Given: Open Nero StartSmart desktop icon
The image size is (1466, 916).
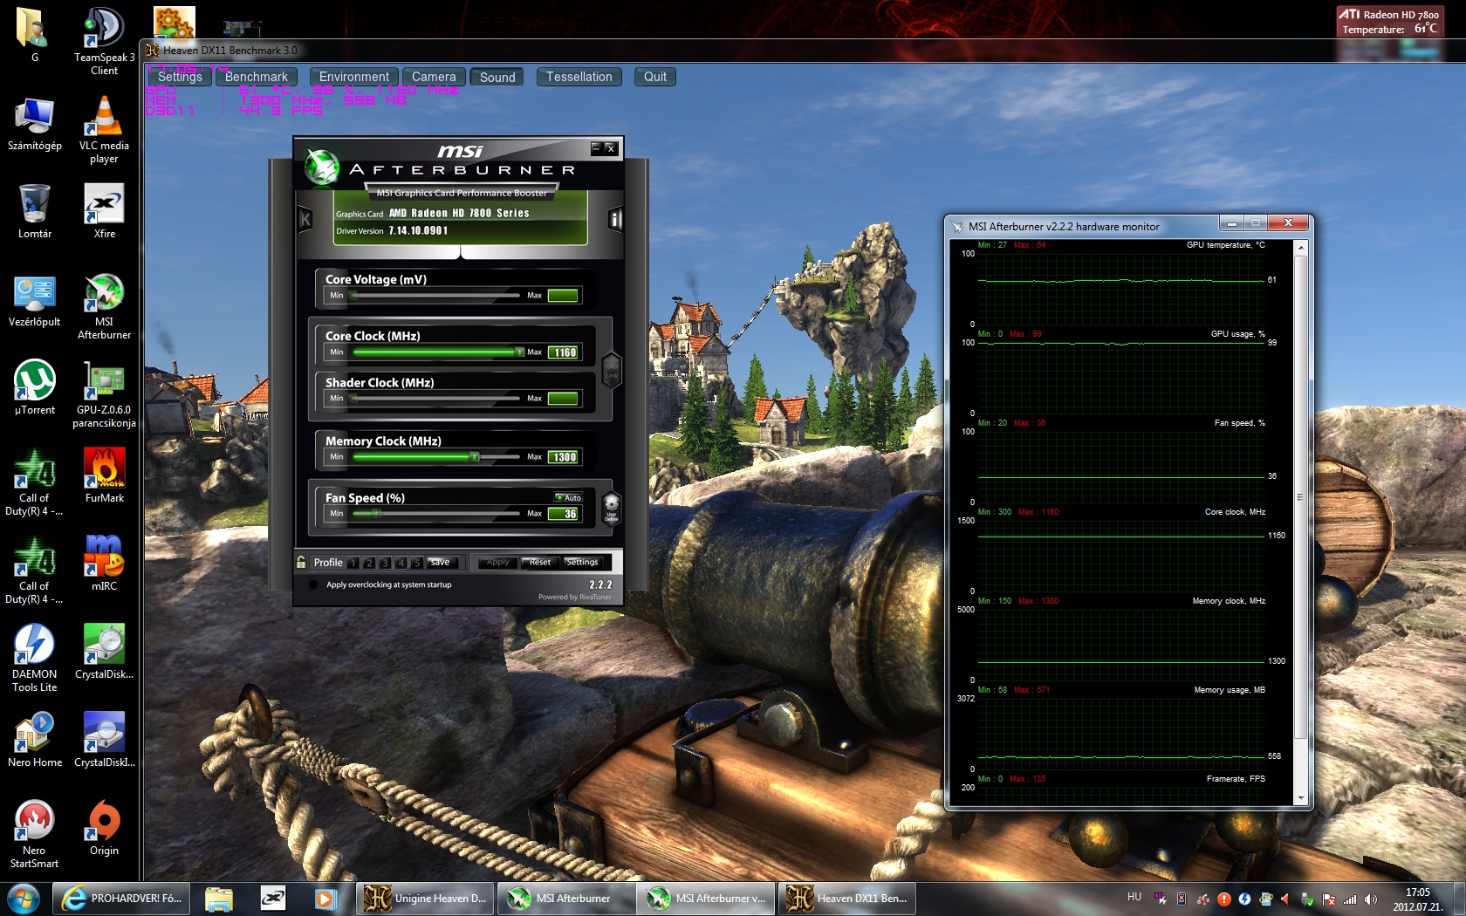Looking at the screenshot, I should click(35, 834).
